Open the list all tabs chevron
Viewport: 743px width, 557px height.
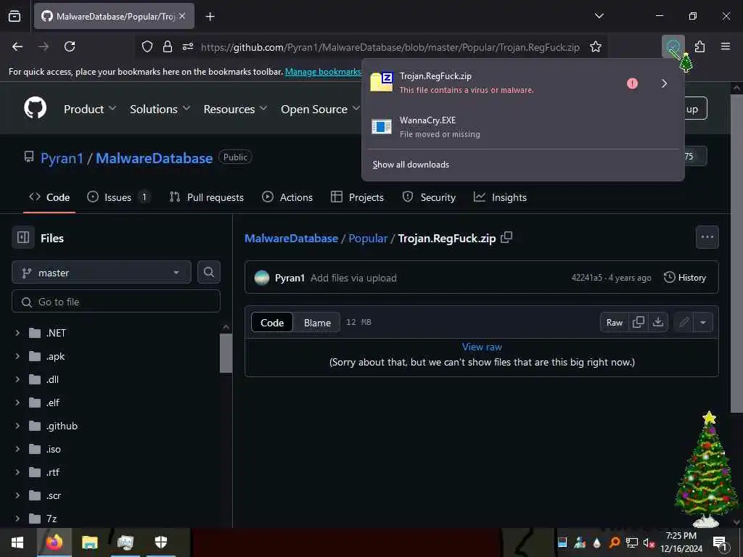[x=599, y=16]
